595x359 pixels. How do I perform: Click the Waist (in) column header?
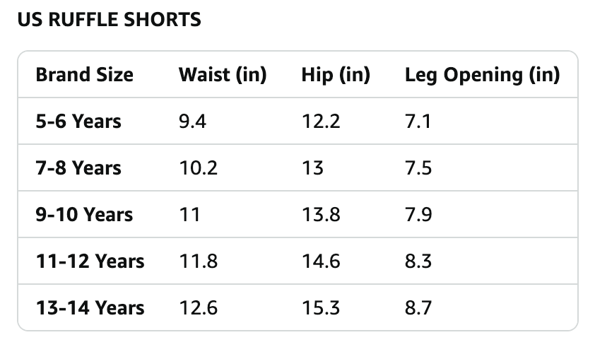(x=223, y=74)
